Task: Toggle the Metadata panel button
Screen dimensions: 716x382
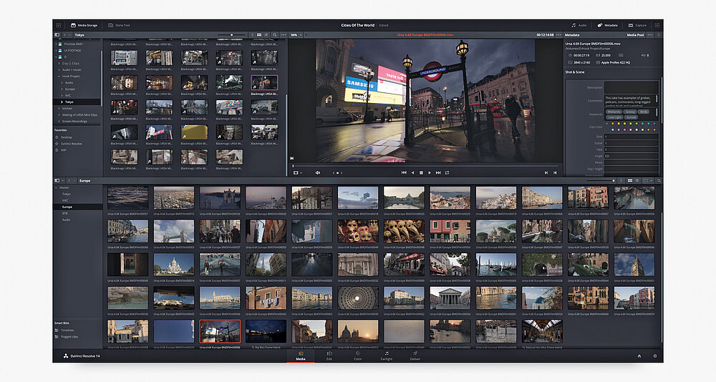Action: (608, 25)
